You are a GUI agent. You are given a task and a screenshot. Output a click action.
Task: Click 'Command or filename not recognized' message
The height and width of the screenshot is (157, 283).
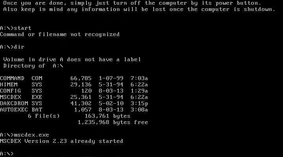tap(60, 35)
